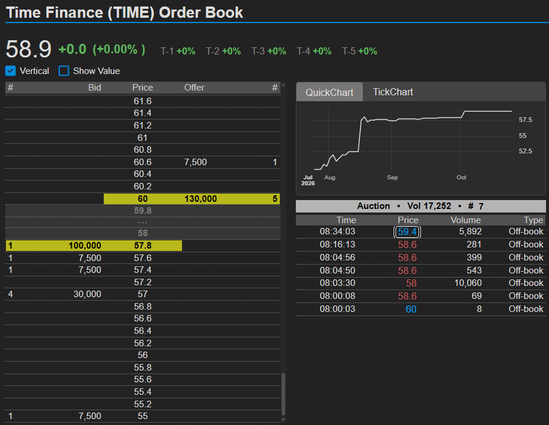Click the Volume column header in trades
549x425 pixels.
tap(465, 220)
